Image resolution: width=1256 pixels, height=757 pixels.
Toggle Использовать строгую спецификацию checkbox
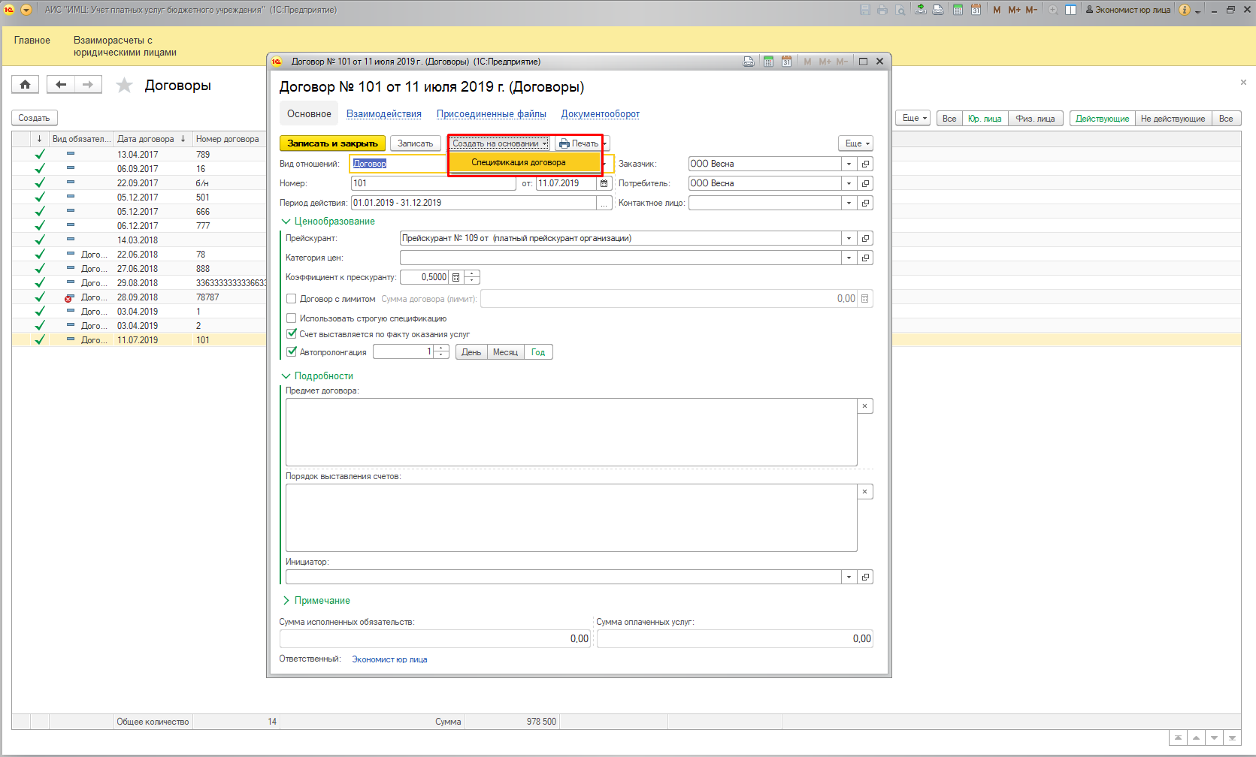tap(292, 318)
